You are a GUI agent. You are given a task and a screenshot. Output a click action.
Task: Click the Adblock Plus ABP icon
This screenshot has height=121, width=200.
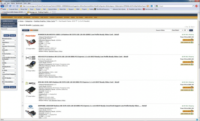[196, 6]
